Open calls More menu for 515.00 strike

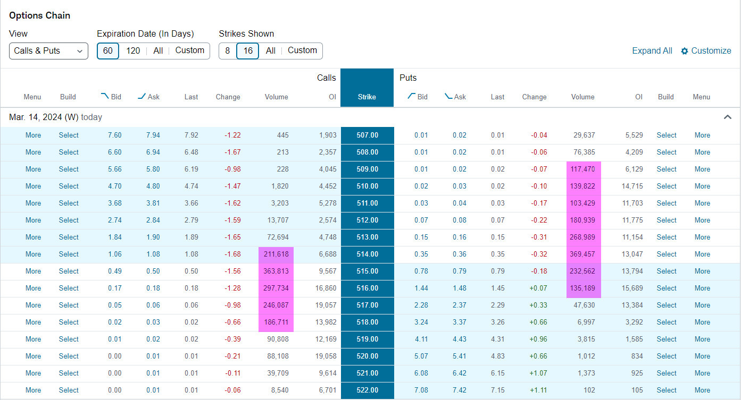pos(33,271)
